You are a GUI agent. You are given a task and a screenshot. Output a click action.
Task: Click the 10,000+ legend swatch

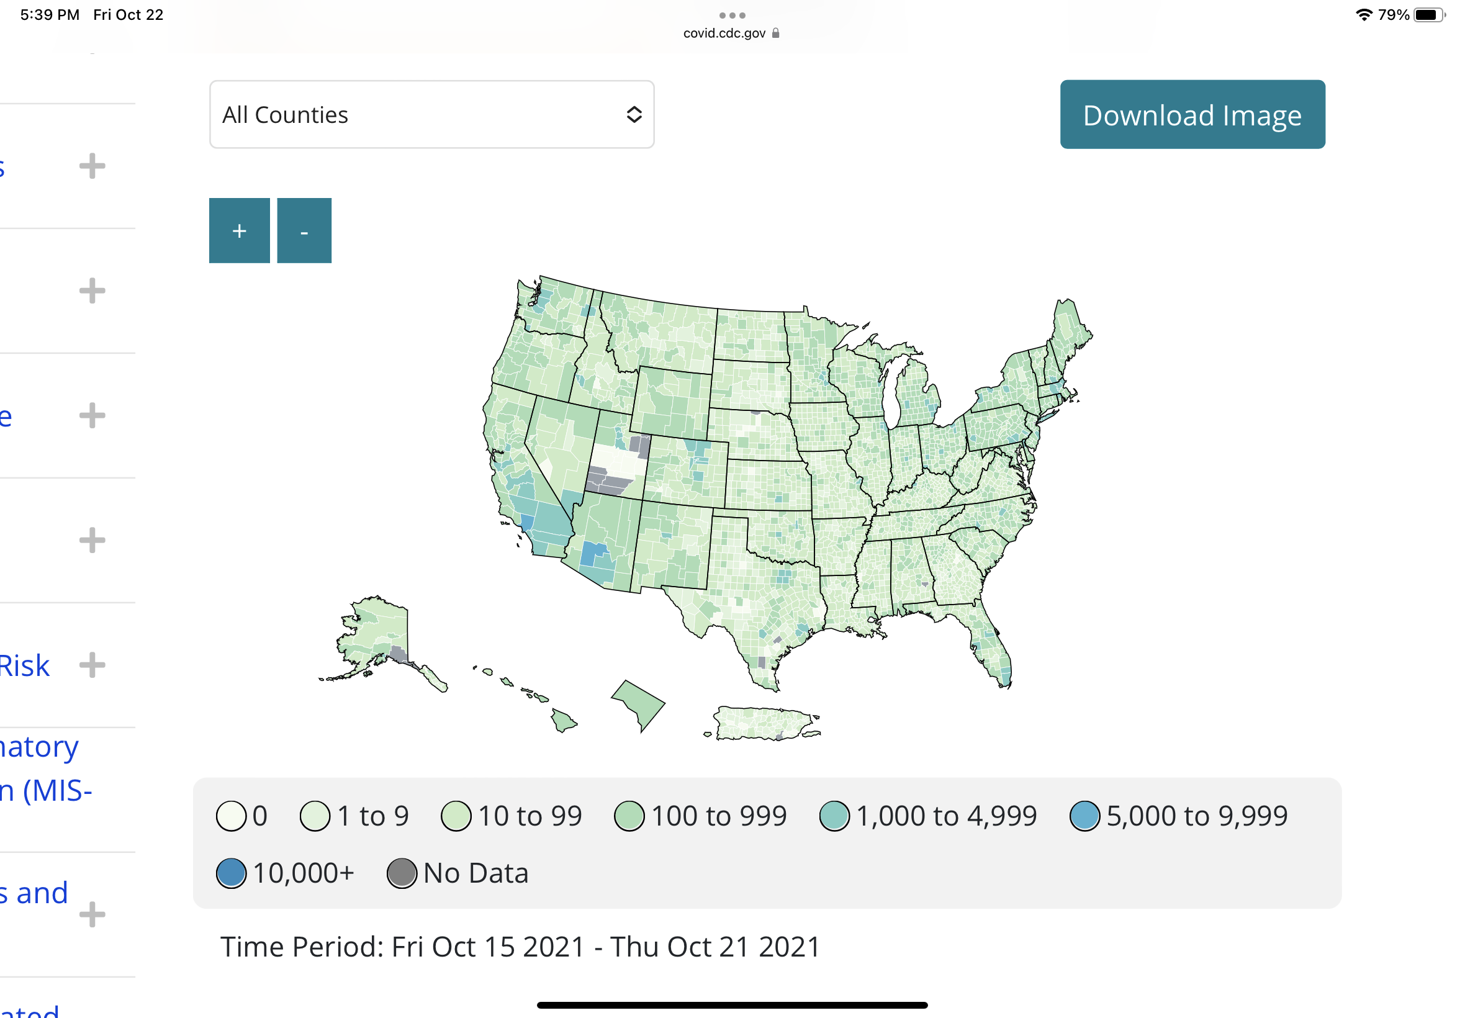click(x=231, y=873)
